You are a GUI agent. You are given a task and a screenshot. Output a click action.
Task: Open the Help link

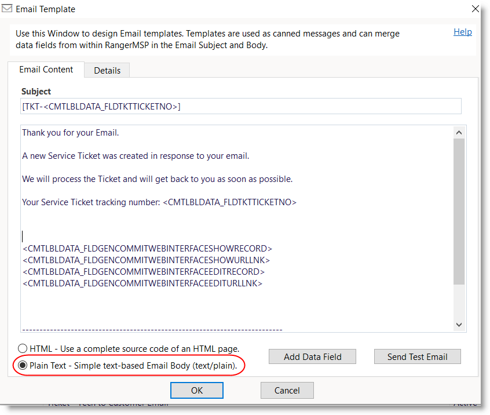[x=462, y=32]
